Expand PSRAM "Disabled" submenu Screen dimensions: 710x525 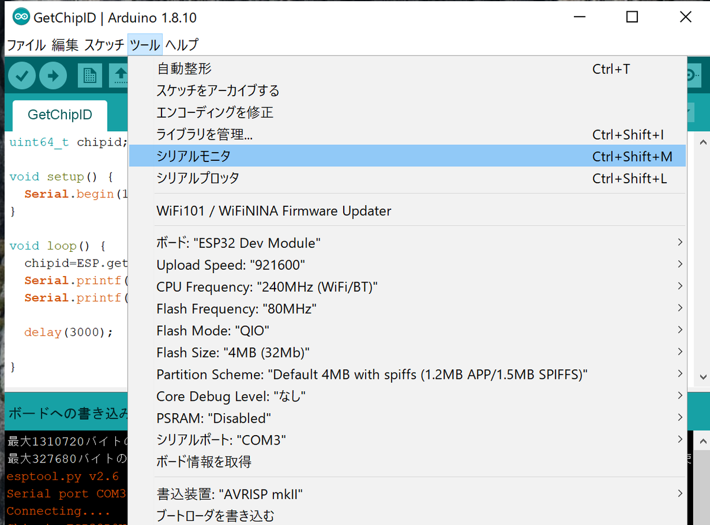tap(407, 418)
